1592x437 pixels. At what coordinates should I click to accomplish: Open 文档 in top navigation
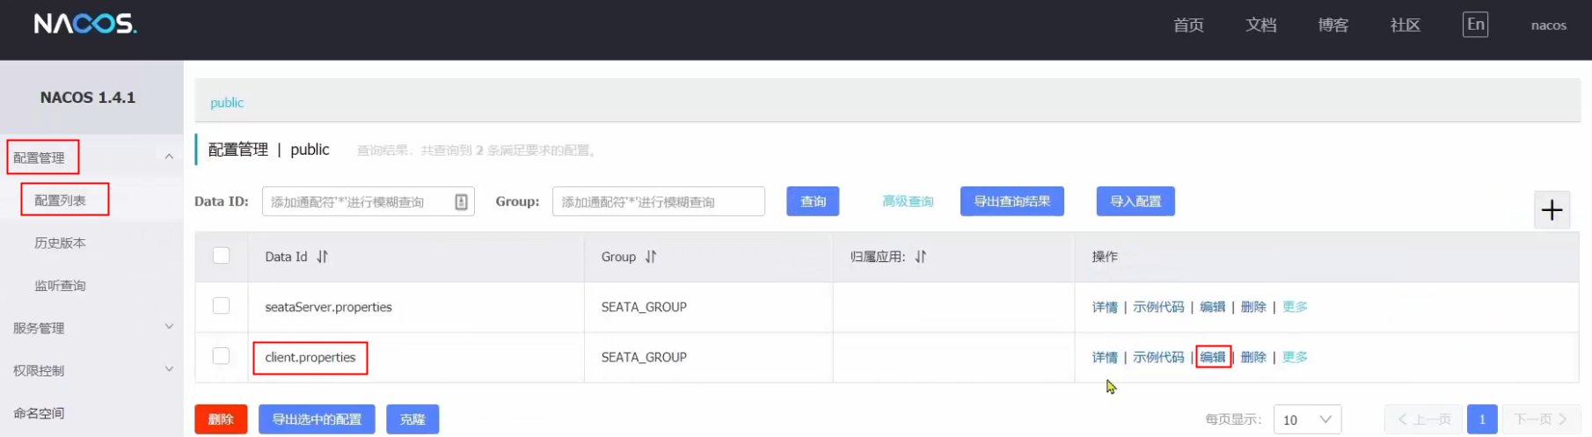[x=1261, y=25]
